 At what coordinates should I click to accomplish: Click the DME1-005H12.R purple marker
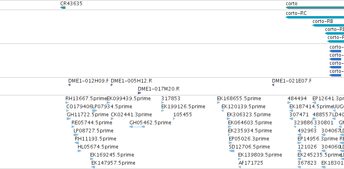pos(112,85)
